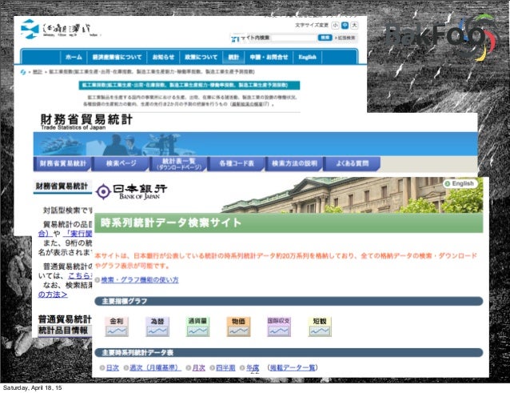
Task: Open the 掲載データ一覧 link
Action: click(x=293, y=367)
